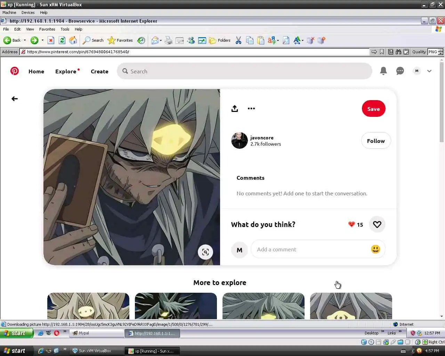Open javoncore profile name link
445x356 pixels.
tap(262, 138)
